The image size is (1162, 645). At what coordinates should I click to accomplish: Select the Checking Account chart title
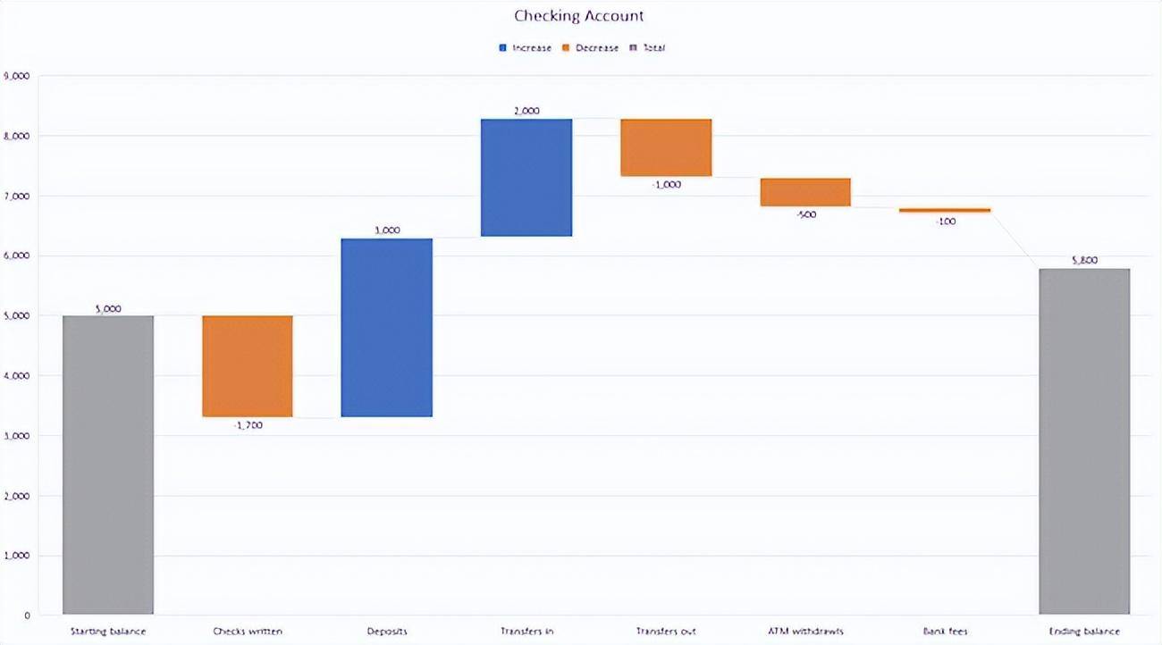point(579,16)
